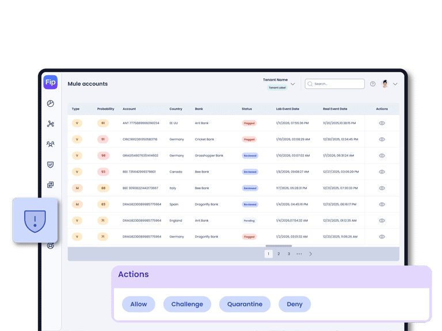
Task: Click the probability badge 98
Action: 103,156
